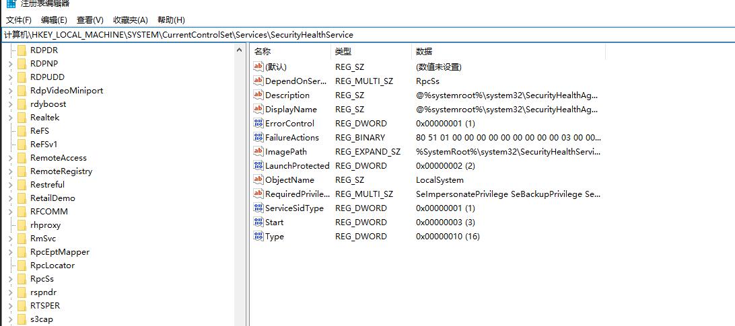Select the ReFSv1 folder icon

[22, 145]
